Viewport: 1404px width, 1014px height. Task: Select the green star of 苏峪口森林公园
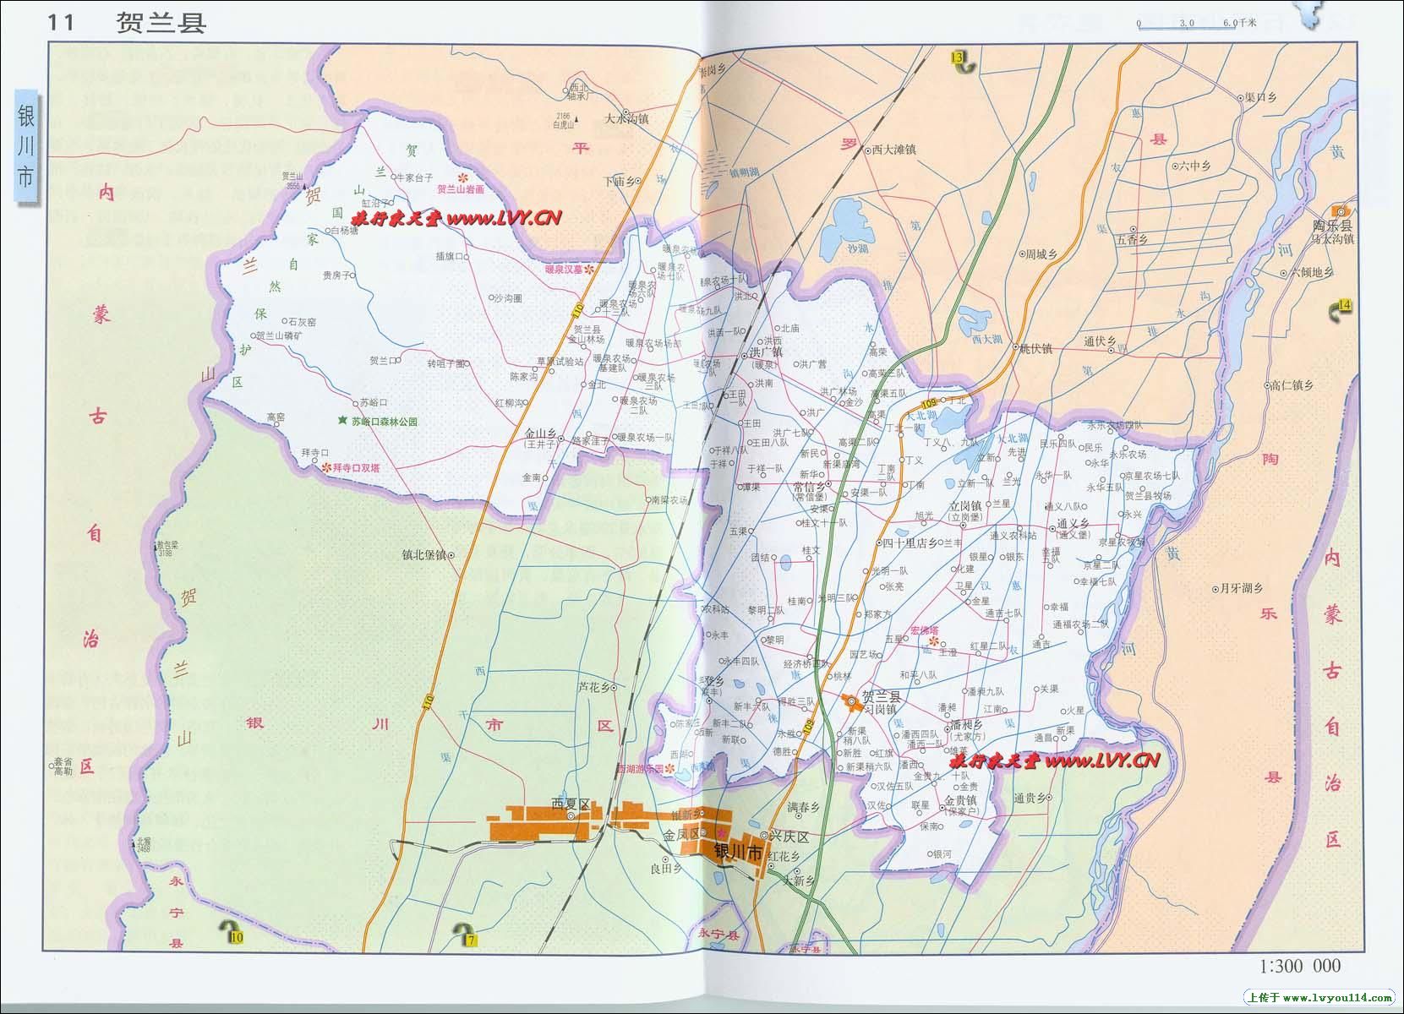[x=342, y=420]
